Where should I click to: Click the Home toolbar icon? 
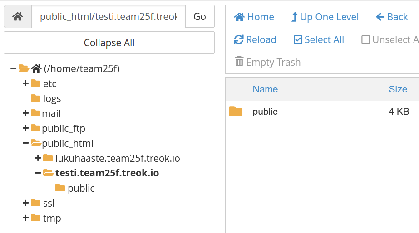[x=239, y=17]
